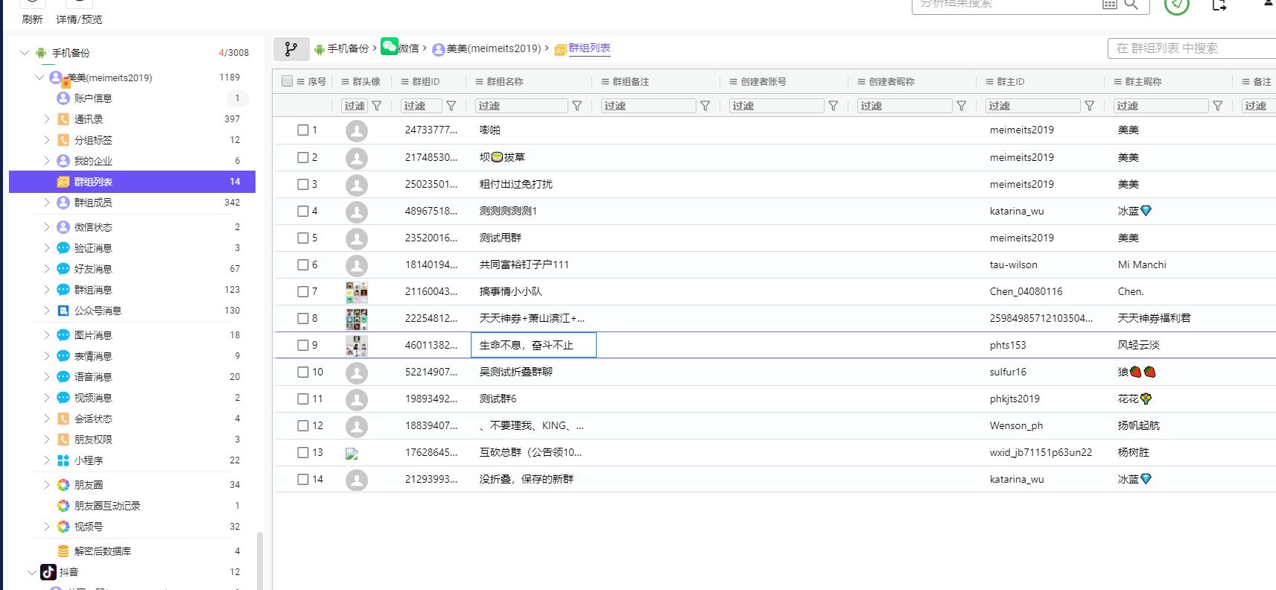Expand the 通讯录 tree node
1276x590 pixels.
[47, 119]
